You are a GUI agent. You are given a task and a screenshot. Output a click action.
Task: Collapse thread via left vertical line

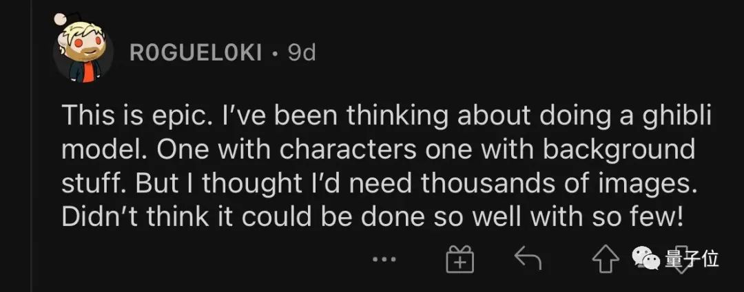tap(31, 172)
